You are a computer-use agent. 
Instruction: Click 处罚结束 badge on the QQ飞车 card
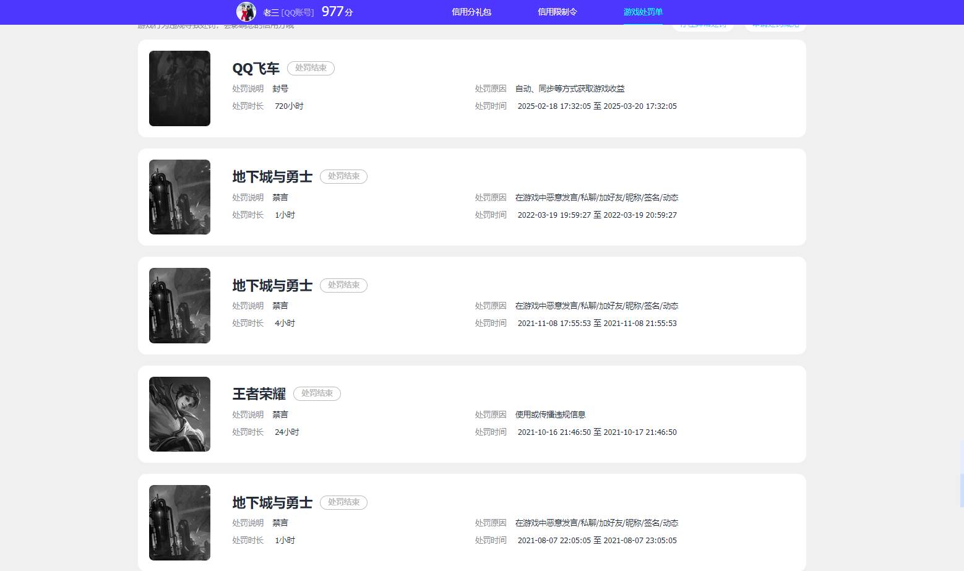[311, 68]
